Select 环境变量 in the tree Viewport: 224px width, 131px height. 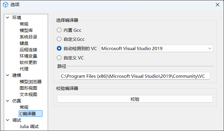[28, 56]
